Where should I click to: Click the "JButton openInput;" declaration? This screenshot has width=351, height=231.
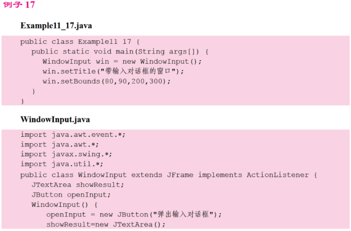[x=71, y=194]
